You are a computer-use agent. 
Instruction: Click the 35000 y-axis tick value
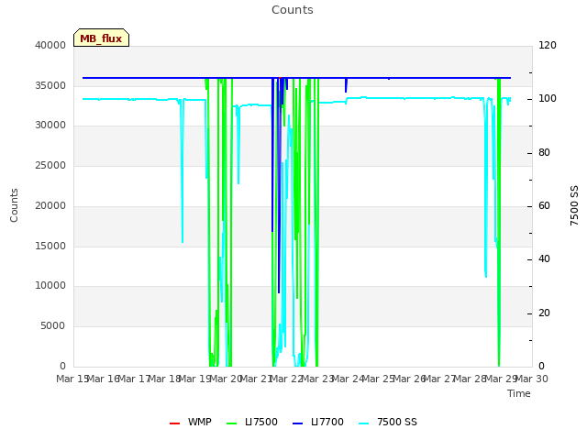coord(50,85)
